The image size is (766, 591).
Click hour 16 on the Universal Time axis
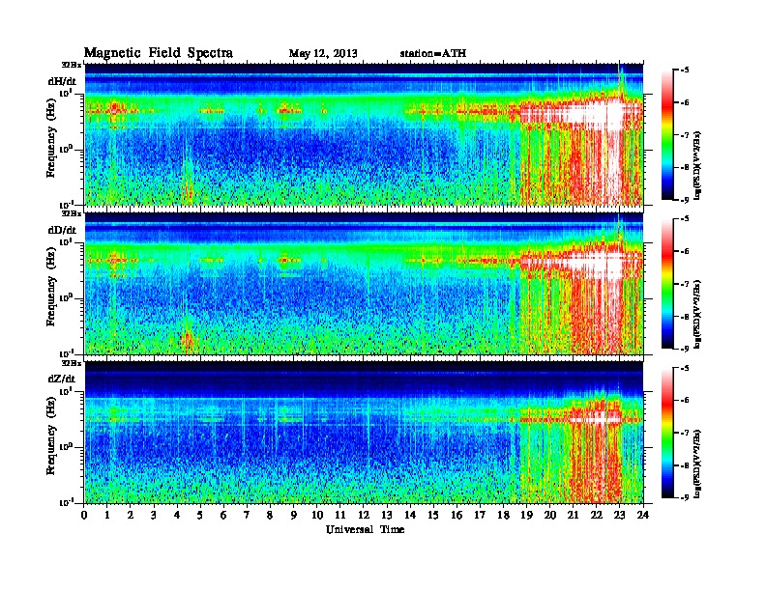[457, 515]
